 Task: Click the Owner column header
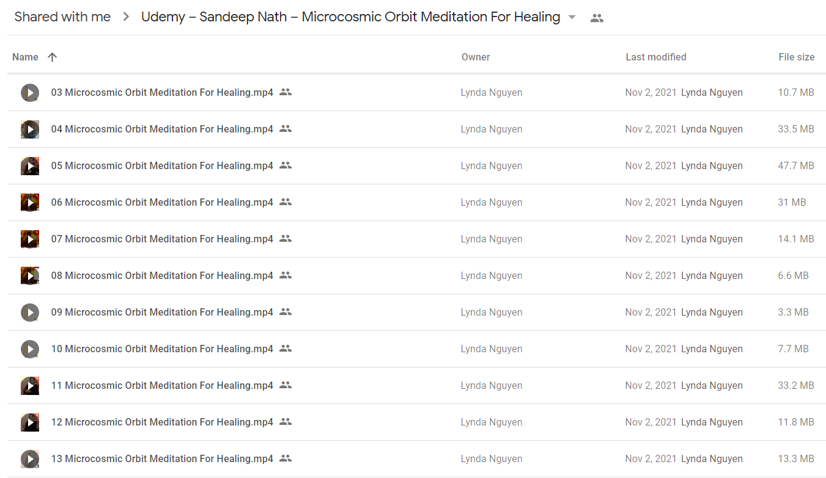pos(476,57)
